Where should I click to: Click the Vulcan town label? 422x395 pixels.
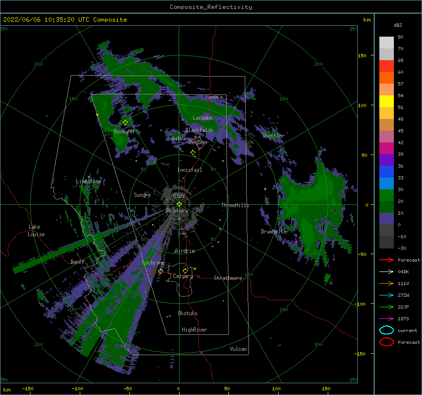coord(238,349)
